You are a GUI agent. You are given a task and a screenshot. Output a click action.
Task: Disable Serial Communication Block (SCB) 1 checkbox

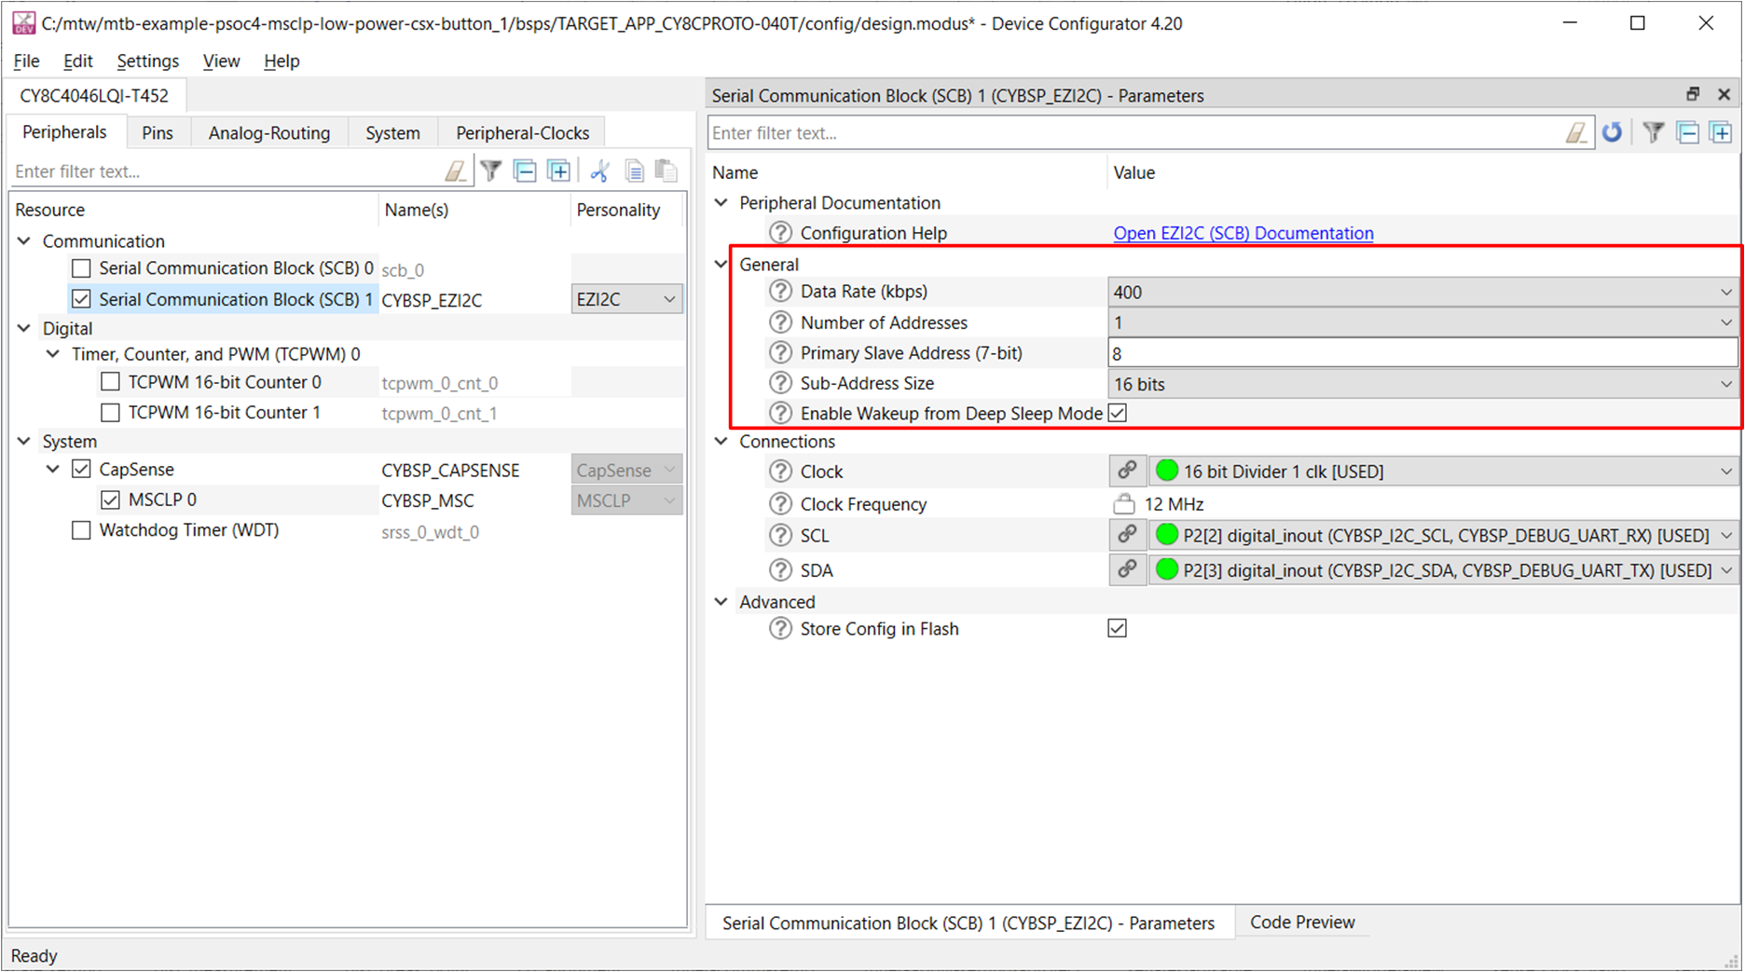coord(81,299)
